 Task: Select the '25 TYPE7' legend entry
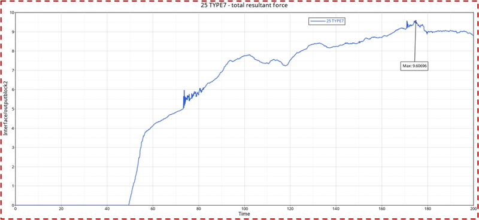coord(327,21)
